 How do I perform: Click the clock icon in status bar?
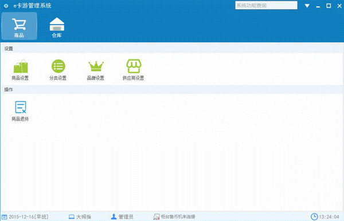[314, 216]
